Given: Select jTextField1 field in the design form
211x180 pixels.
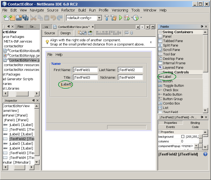Looking at the screenshot, I should pyautogui.click(x=85, y=70).
